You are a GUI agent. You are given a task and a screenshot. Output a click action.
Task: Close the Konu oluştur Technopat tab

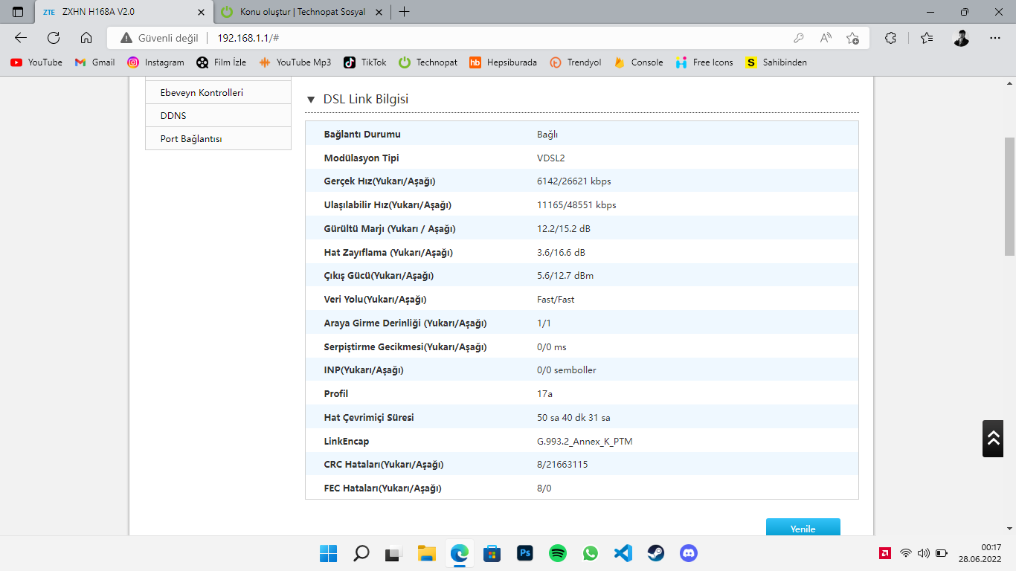coord(379,12)
